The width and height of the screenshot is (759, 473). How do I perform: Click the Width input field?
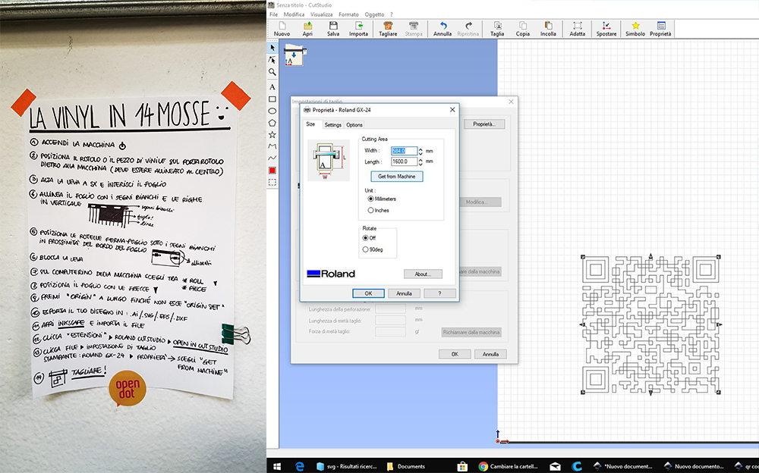404,151
